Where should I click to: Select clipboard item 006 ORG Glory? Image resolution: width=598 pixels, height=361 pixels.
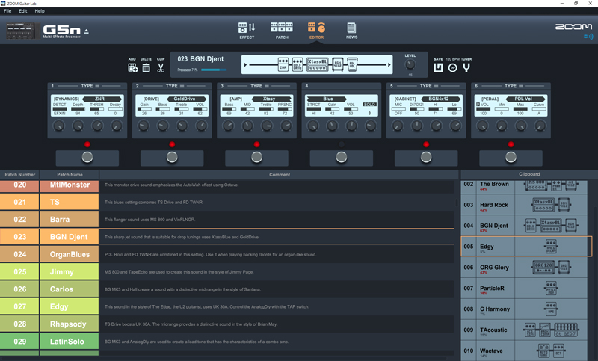coord(524,268)
